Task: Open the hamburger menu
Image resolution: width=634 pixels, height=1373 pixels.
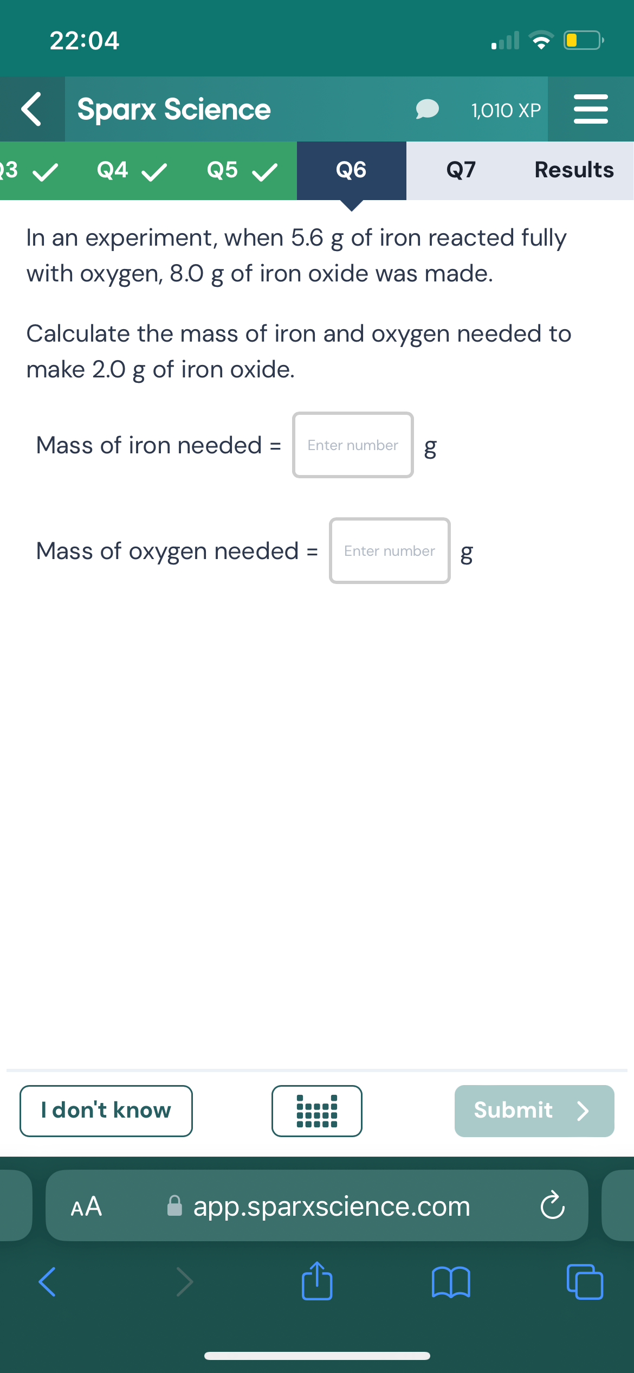Action: click(590, 109)
